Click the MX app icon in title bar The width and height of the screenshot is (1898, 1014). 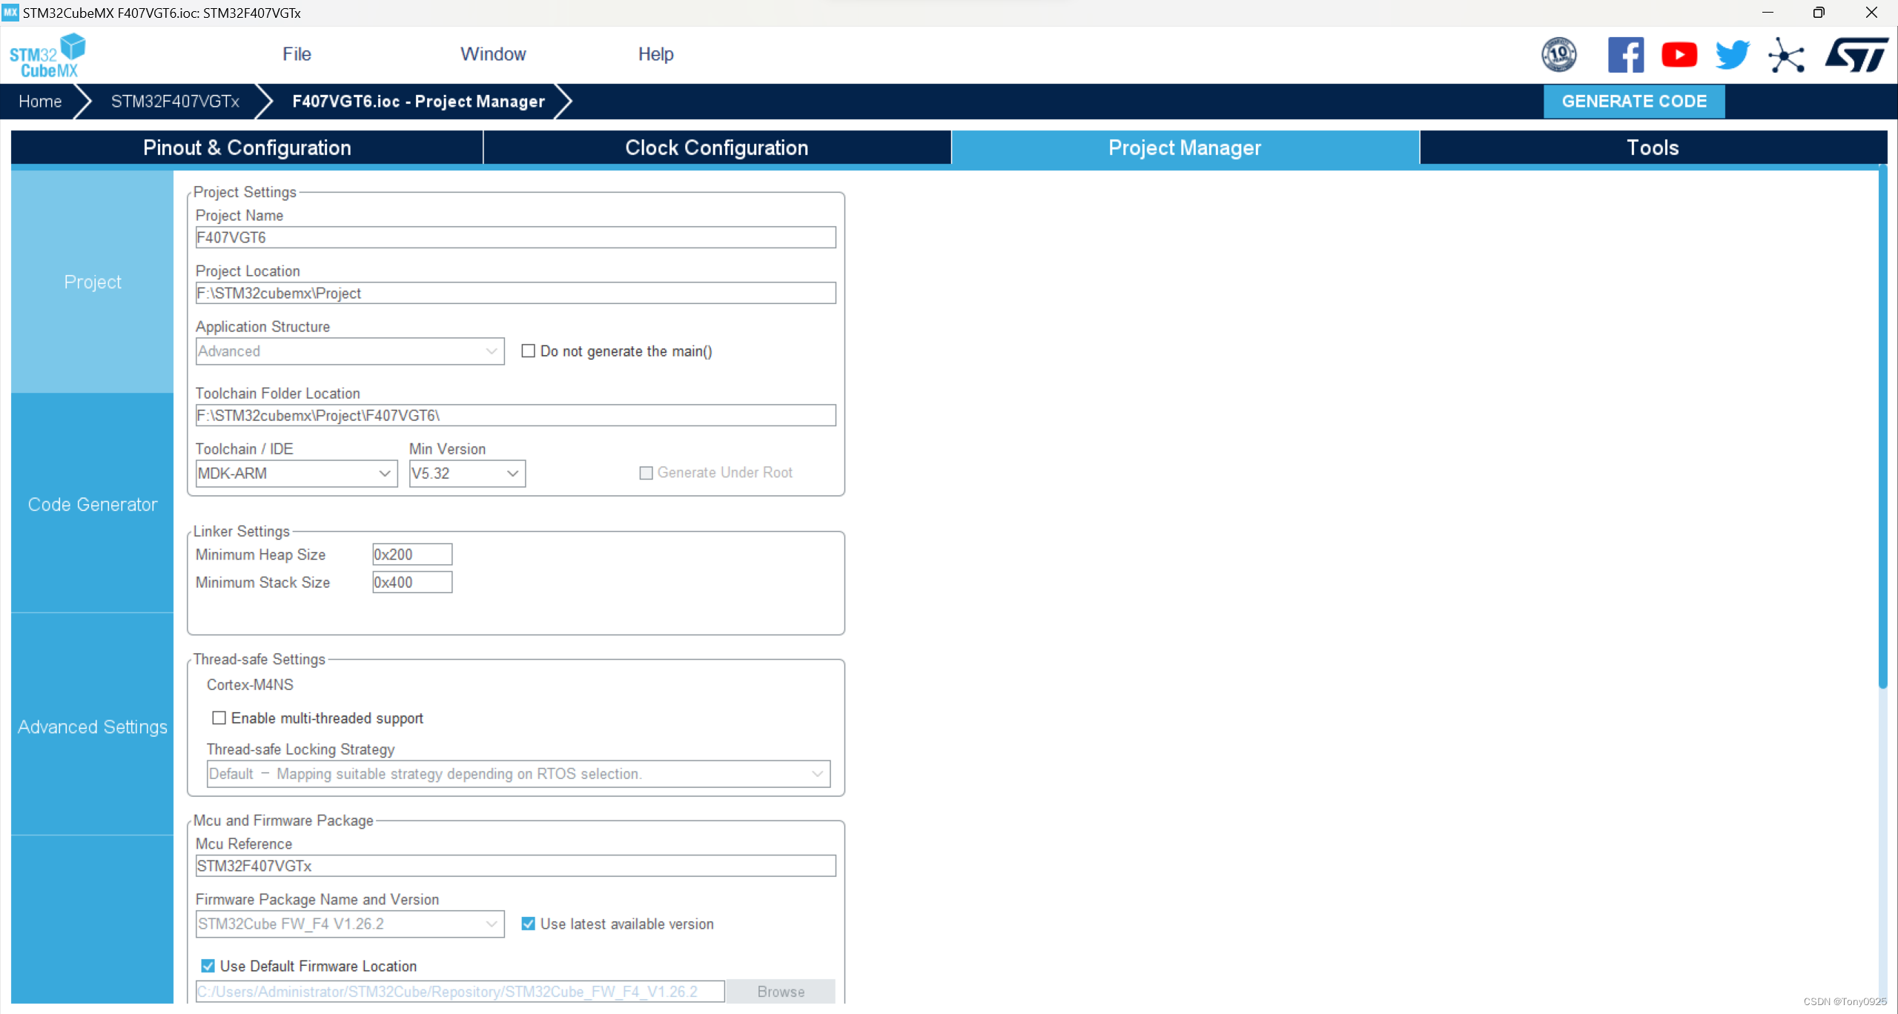(10, 13)
